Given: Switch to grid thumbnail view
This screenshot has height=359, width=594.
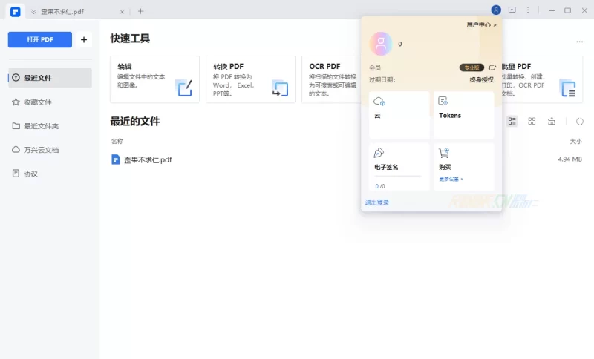Looking at the screenshot, I should coord(532,121).
